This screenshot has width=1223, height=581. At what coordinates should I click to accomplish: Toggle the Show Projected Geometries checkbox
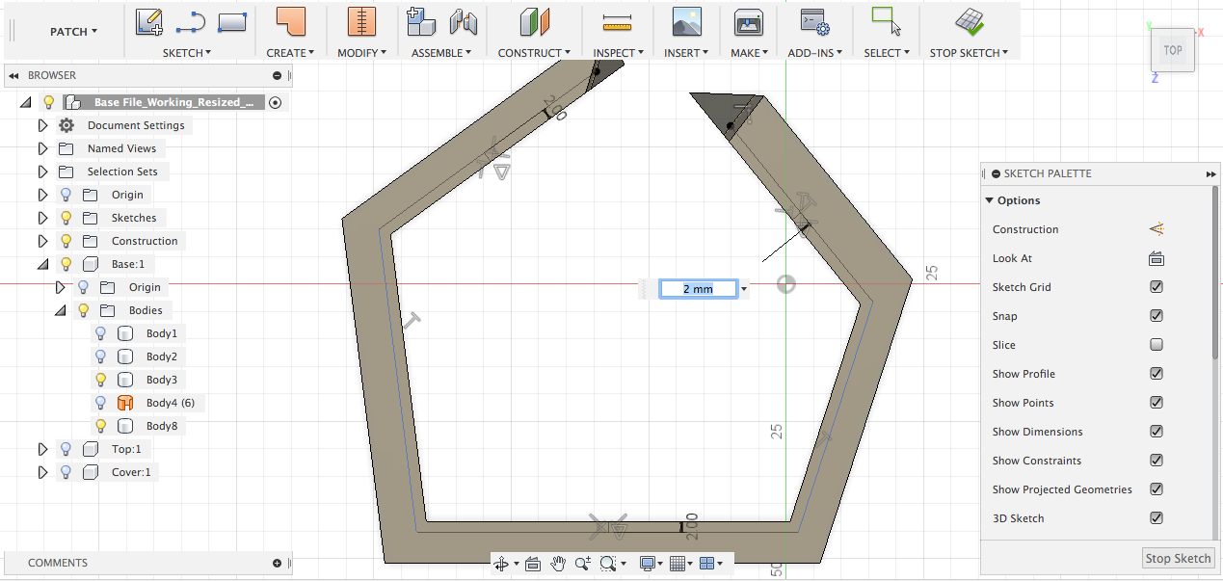[1157, 489]
